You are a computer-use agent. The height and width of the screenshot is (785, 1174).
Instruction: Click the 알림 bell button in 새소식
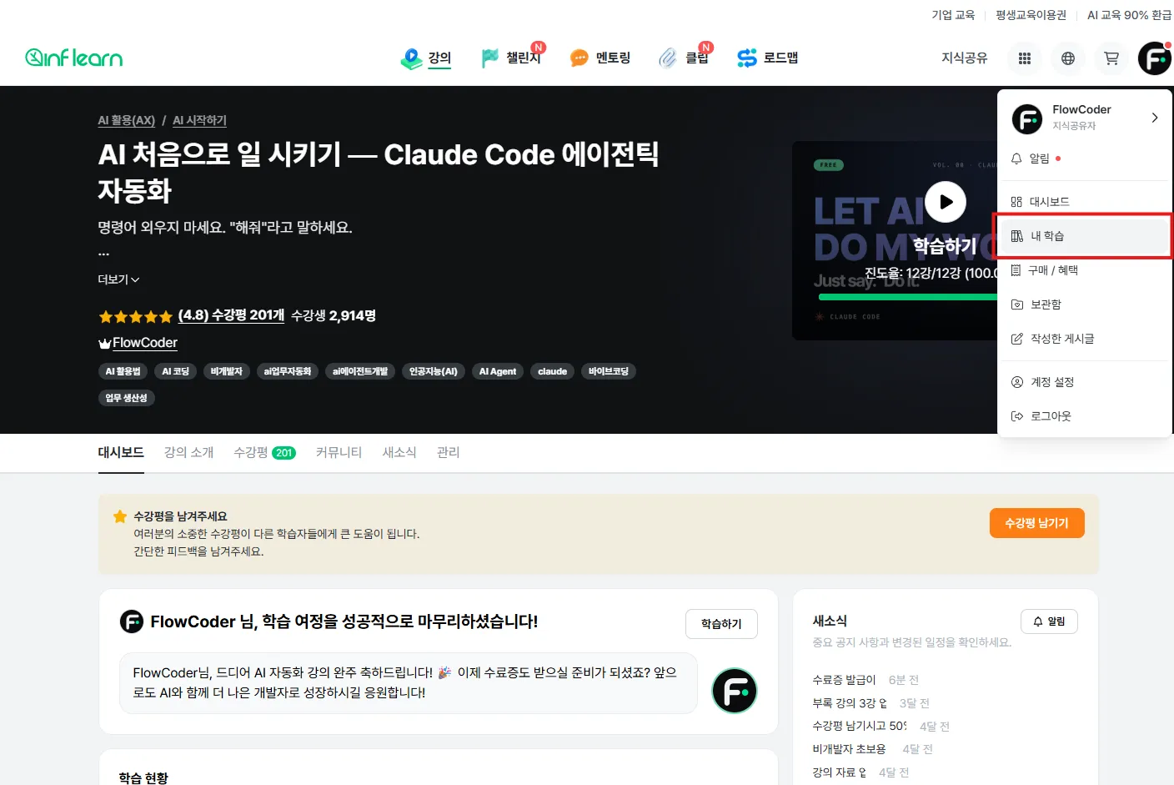(1049, 621)
